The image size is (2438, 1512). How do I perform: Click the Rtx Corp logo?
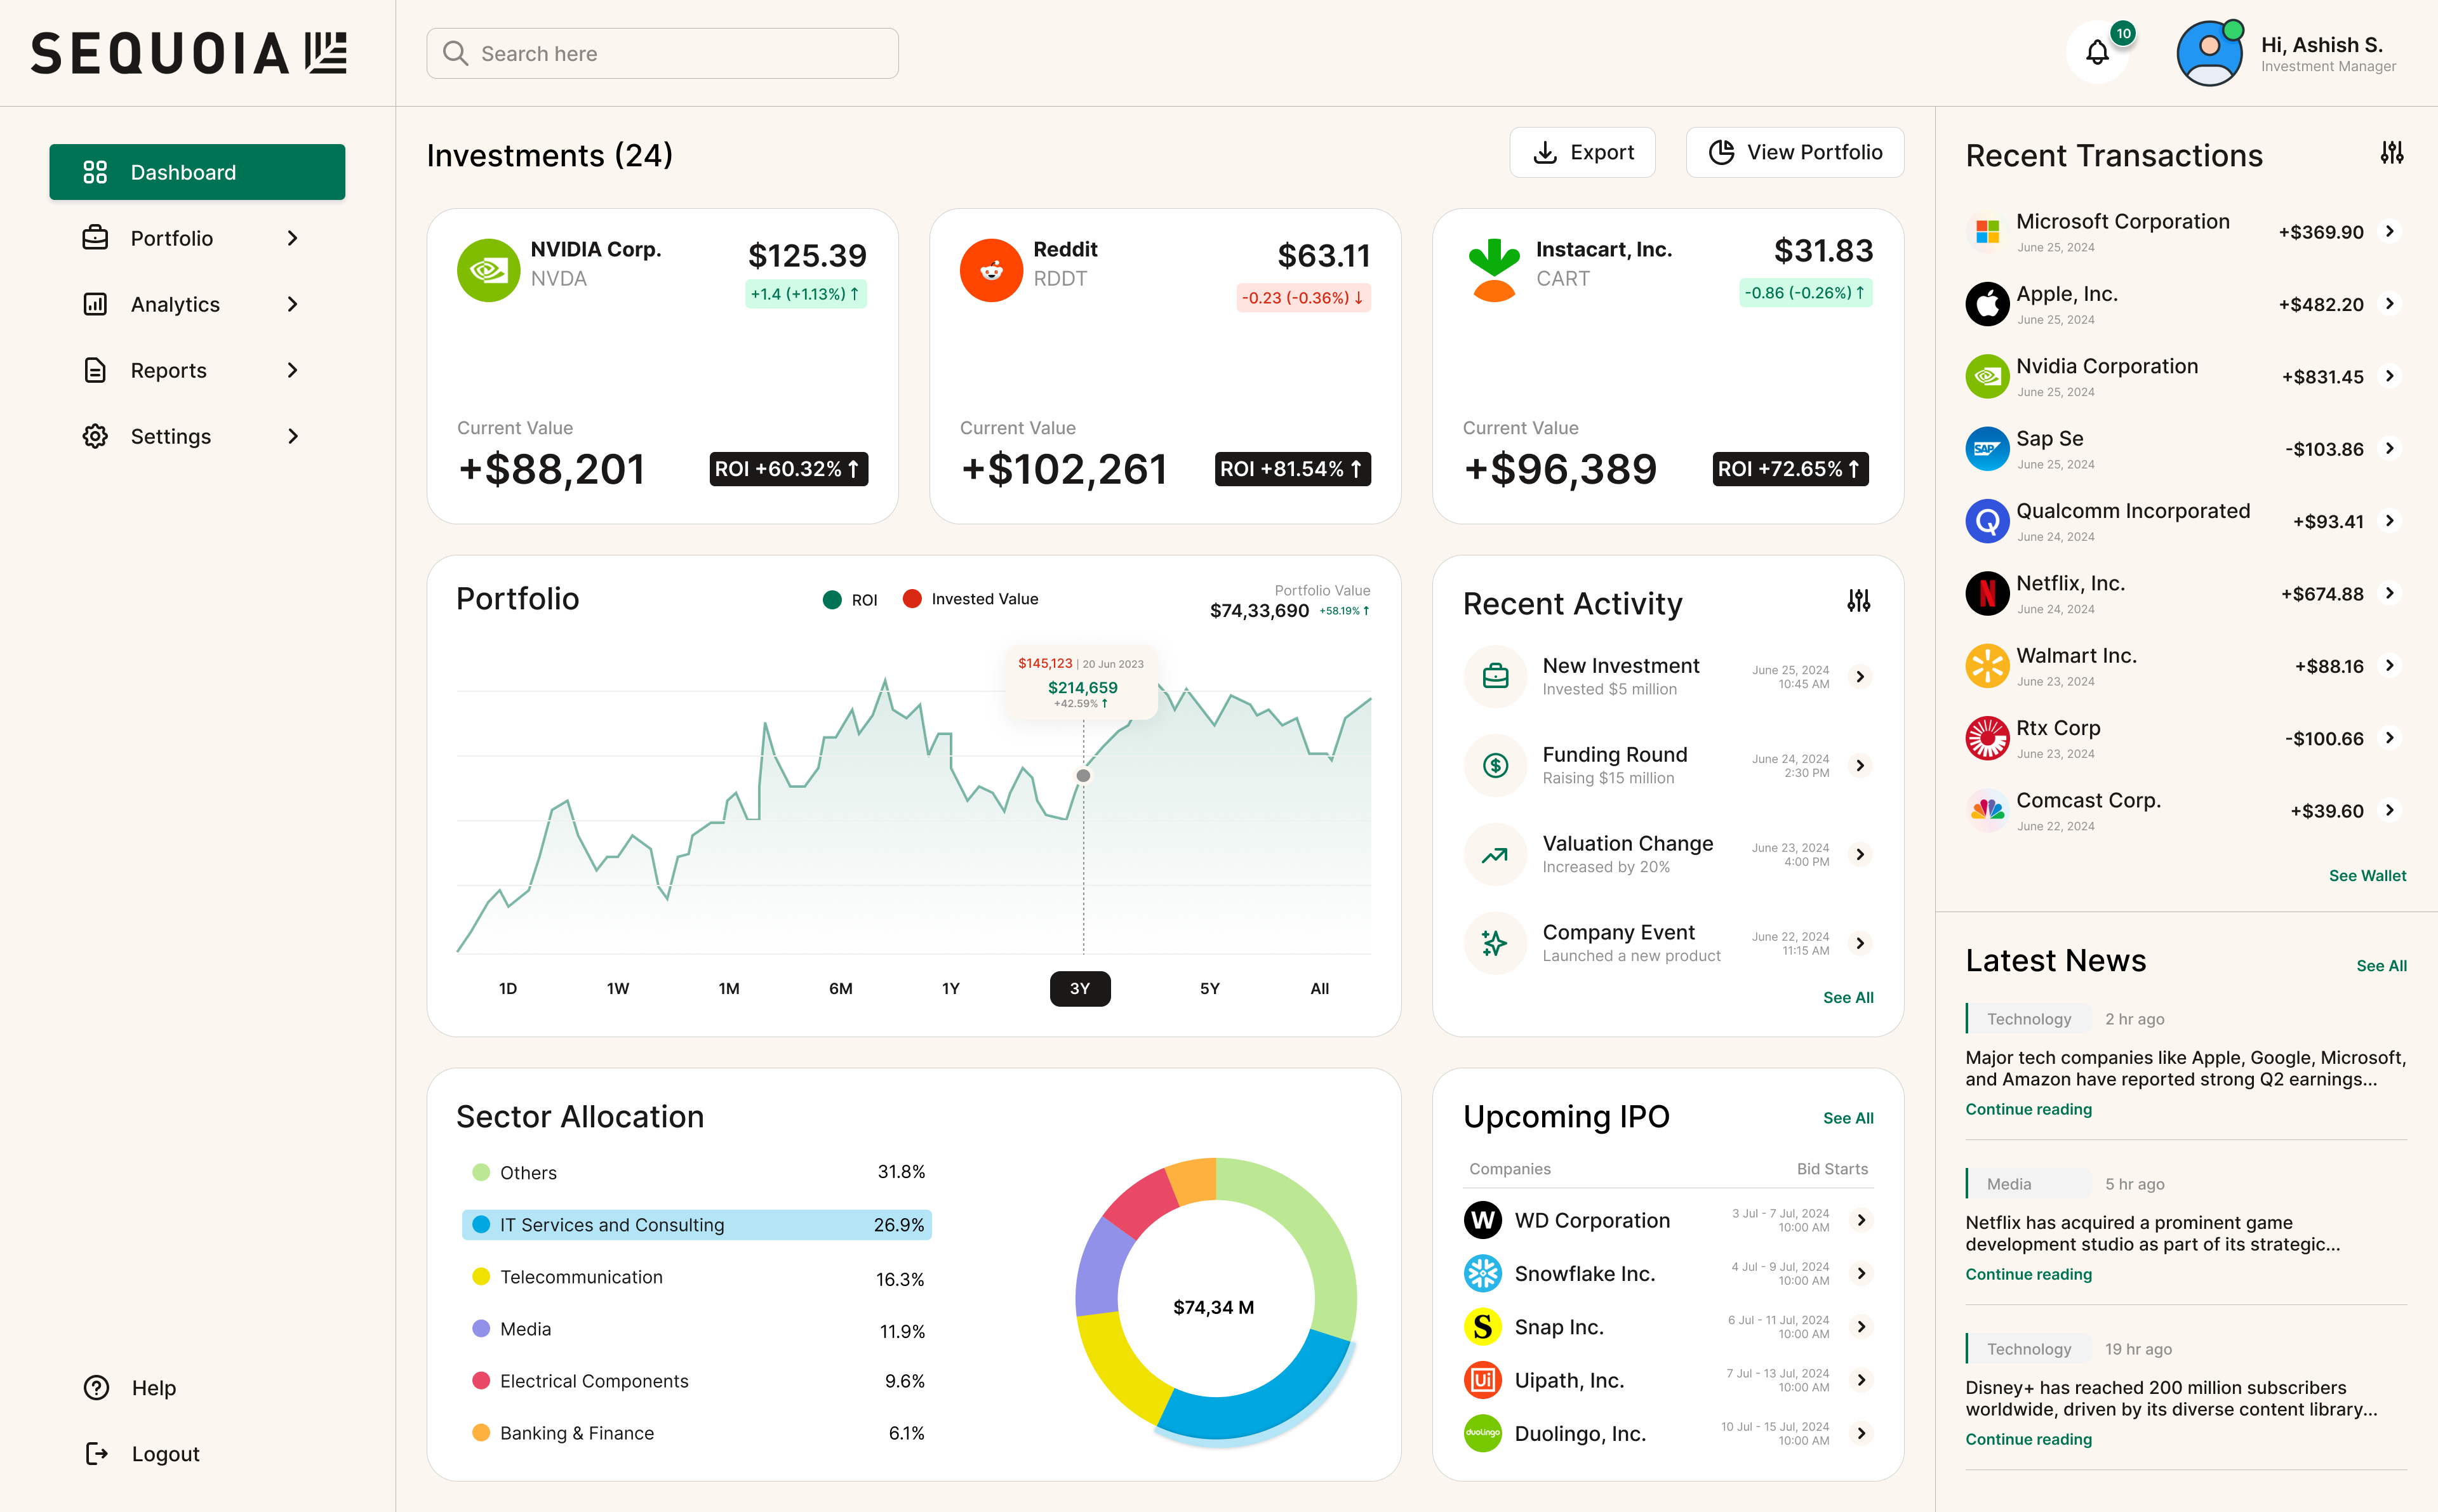coord(1987,738)
